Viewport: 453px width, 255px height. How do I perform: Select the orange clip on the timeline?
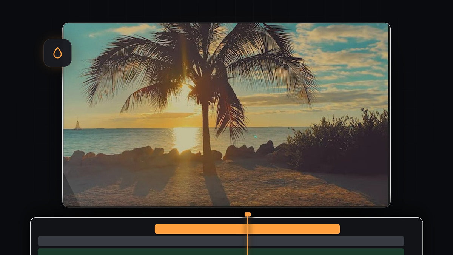[247, 229]
